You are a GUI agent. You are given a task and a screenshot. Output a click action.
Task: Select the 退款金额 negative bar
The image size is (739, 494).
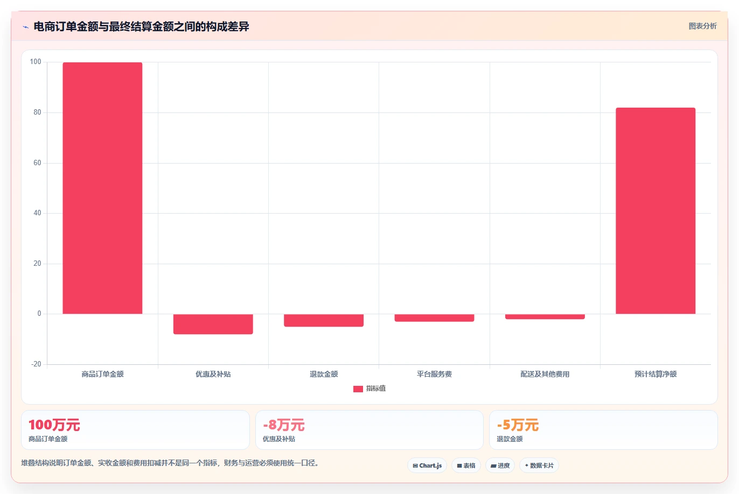coord(324,320)
